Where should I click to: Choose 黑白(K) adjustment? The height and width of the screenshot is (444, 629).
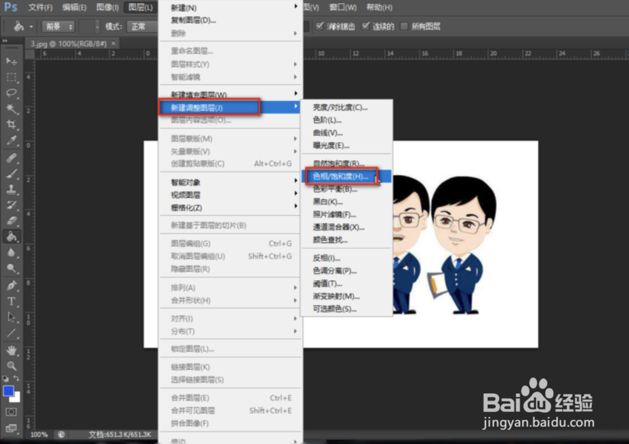[346, 202]
